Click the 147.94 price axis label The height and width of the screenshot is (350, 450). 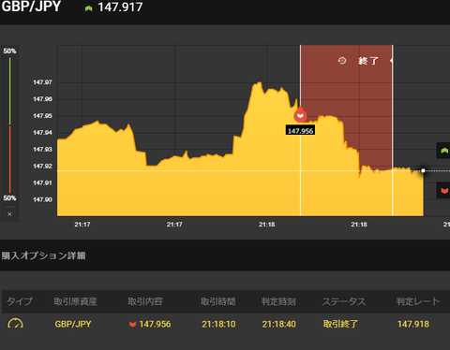pyautogui.click(x=42, y=133)
